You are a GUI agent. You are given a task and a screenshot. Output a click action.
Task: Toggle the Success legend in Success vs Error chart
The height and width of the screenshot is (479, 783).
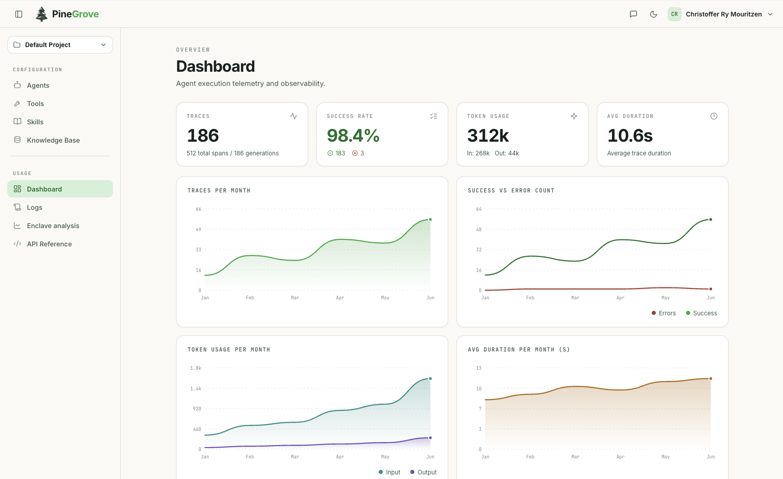pos(702,313)
